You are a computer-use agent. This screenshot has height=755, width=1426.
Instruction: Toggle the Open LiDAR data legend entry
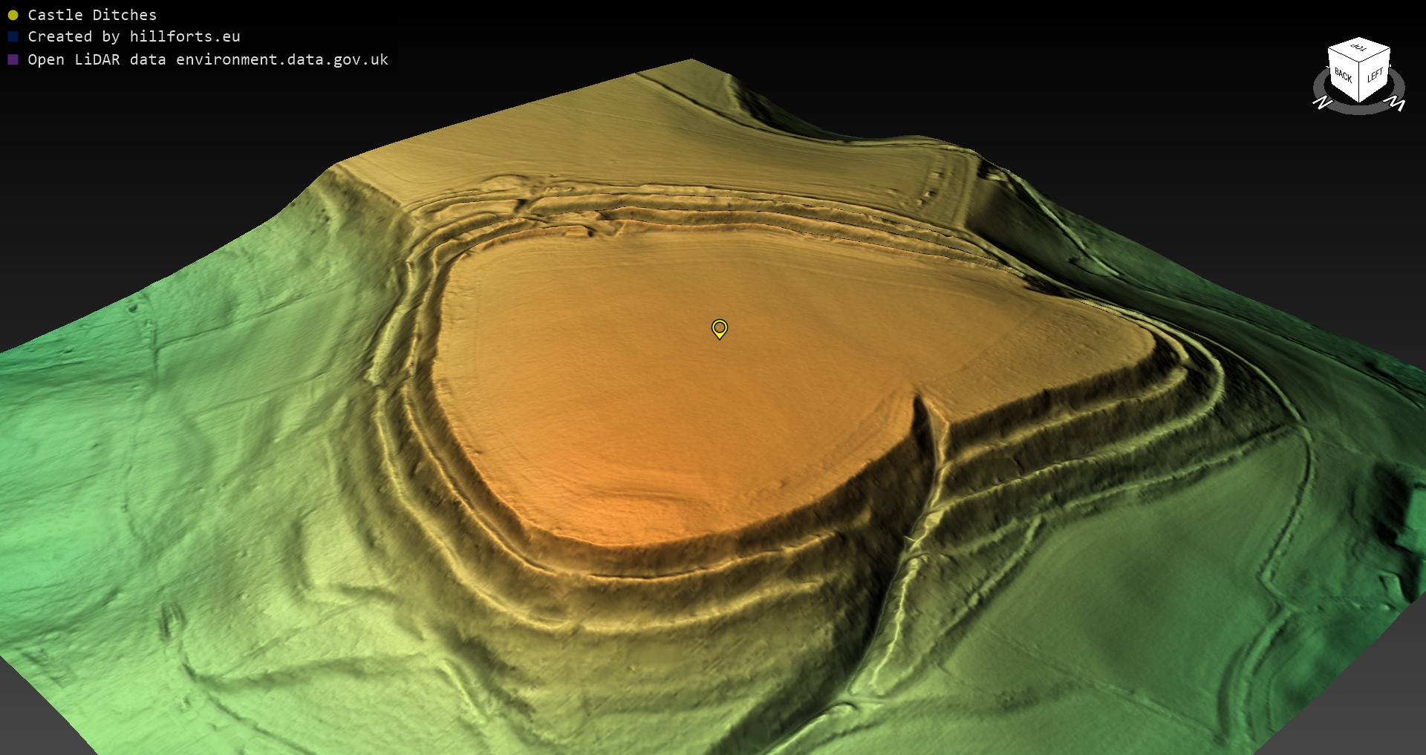tap(207, 59)
